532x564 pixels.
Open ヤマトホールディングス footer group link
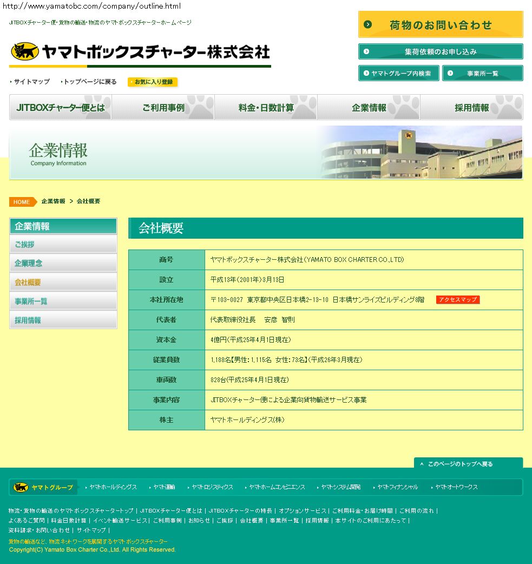pyautogui.click(x=113, y=487)
